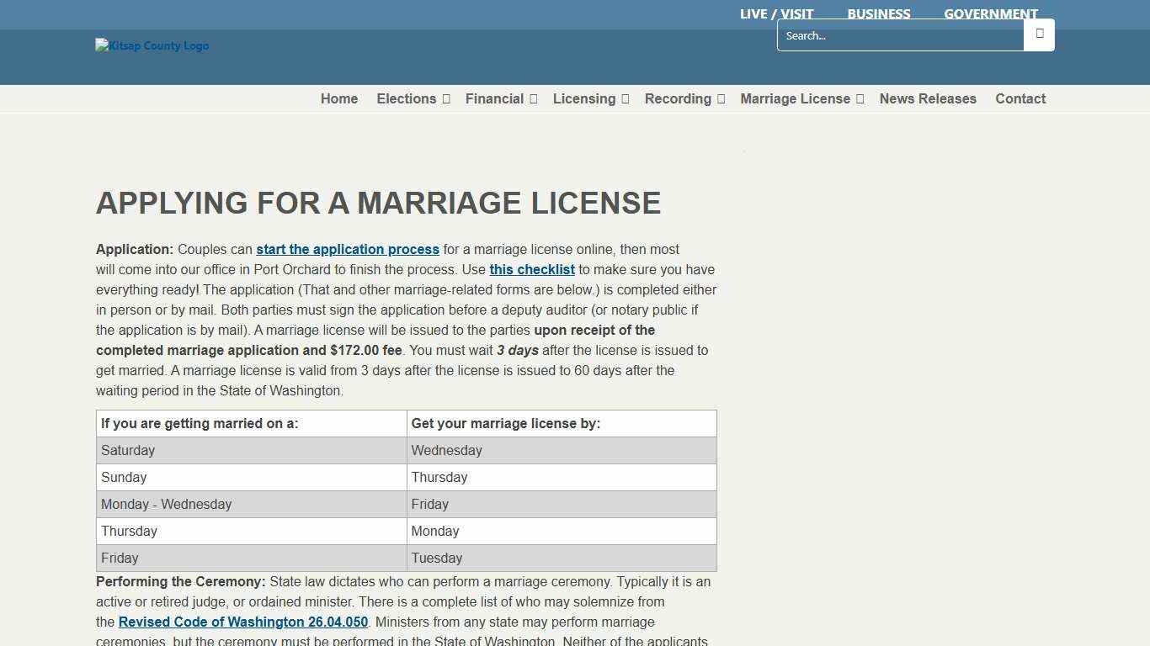The image size is (1150, 646).
Task: Open Revised Code of Washington 26.04.050
Action: point(242,622)
